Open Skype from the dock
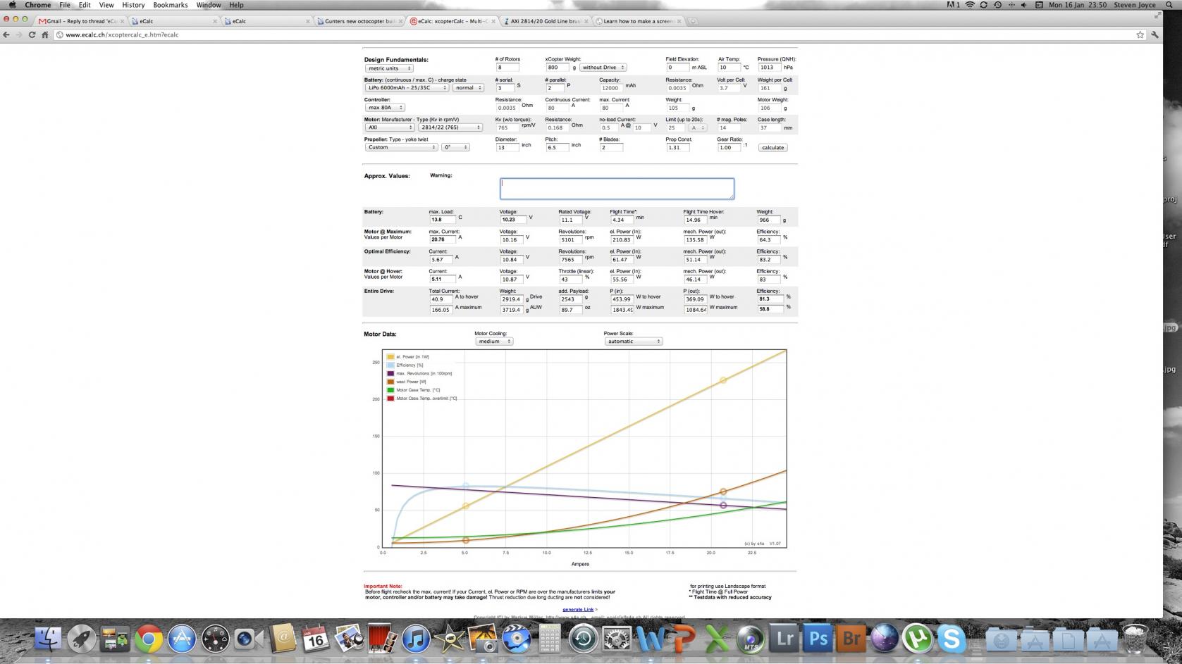Screen dimensions: 1182x664 point(951,639)
